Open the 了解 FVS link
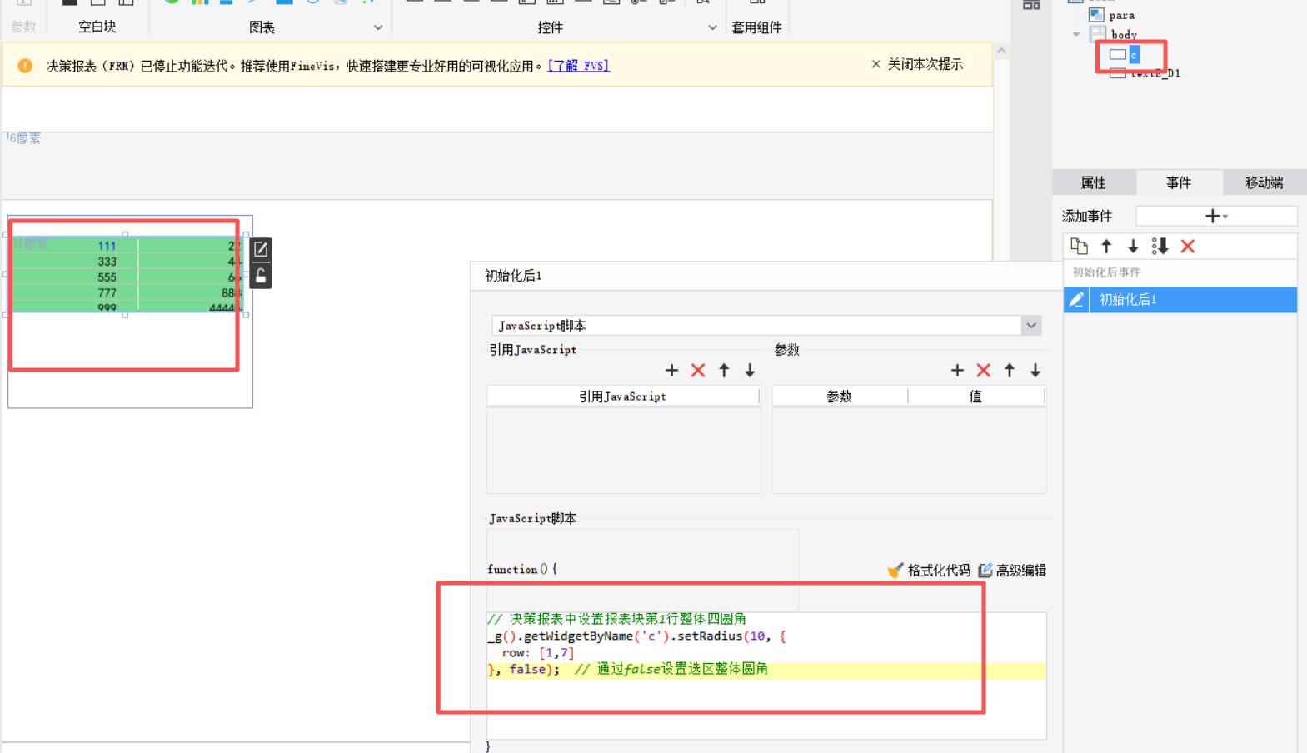Screen dimensions: 1307x753 [578, 66]
